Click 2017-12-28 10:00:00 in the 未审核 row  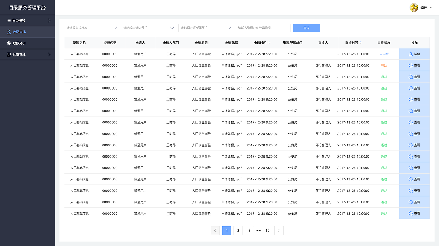[x=353, y=54]
